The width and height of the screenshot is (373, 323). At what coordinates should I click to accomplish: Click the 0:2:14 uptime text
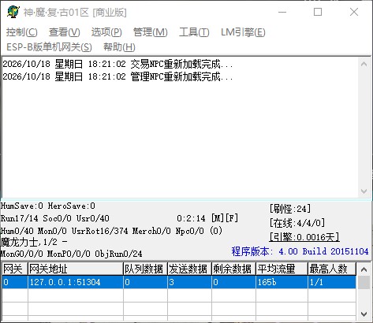(x=191, y=218)
